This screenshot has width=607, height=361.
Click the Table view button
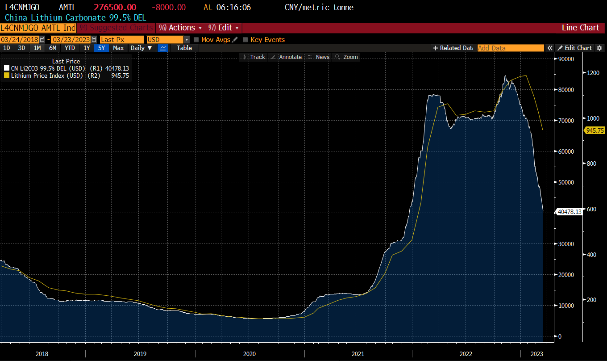184,48
